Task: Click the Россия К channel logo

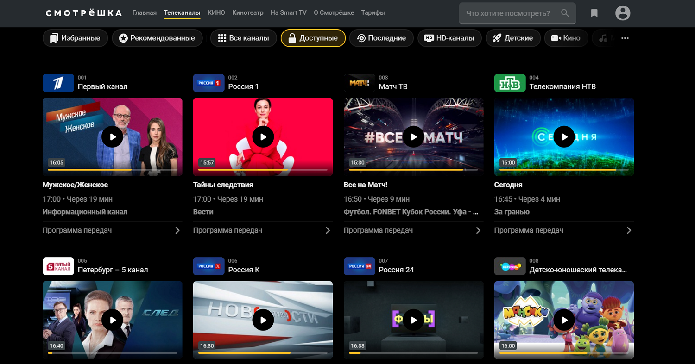Action: 209,266
